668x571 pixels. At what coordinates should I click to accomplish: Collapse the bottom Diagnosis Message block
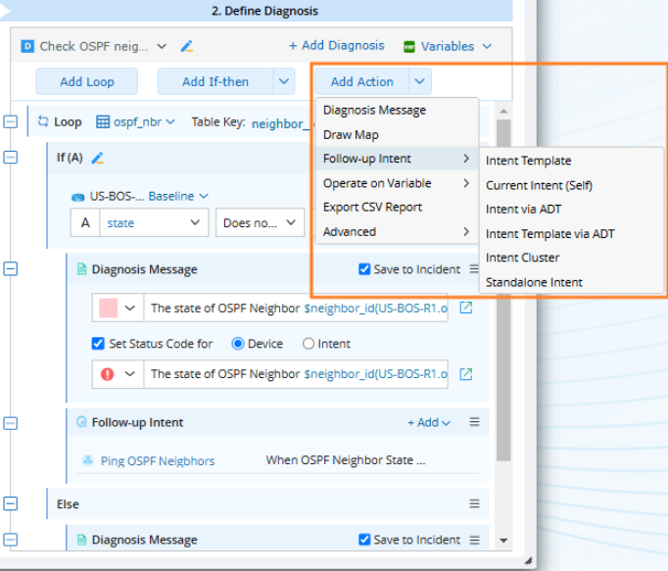[10, 540]
